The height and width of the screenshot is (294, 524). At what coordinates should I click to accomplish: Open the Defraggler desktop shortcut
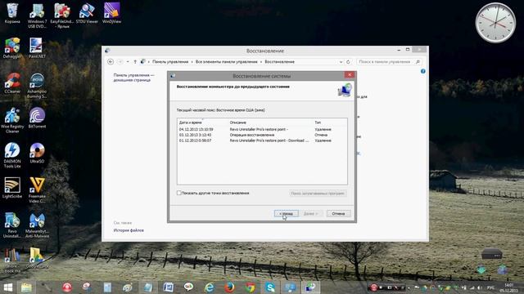[12, 48]
